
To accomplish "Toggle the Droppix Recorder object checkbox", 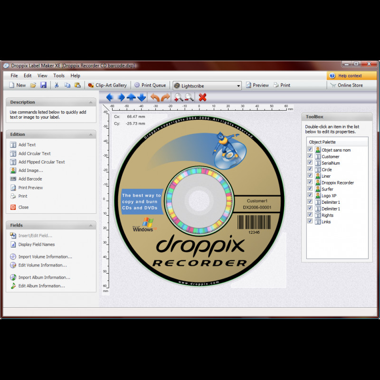I will click(310, 182).
